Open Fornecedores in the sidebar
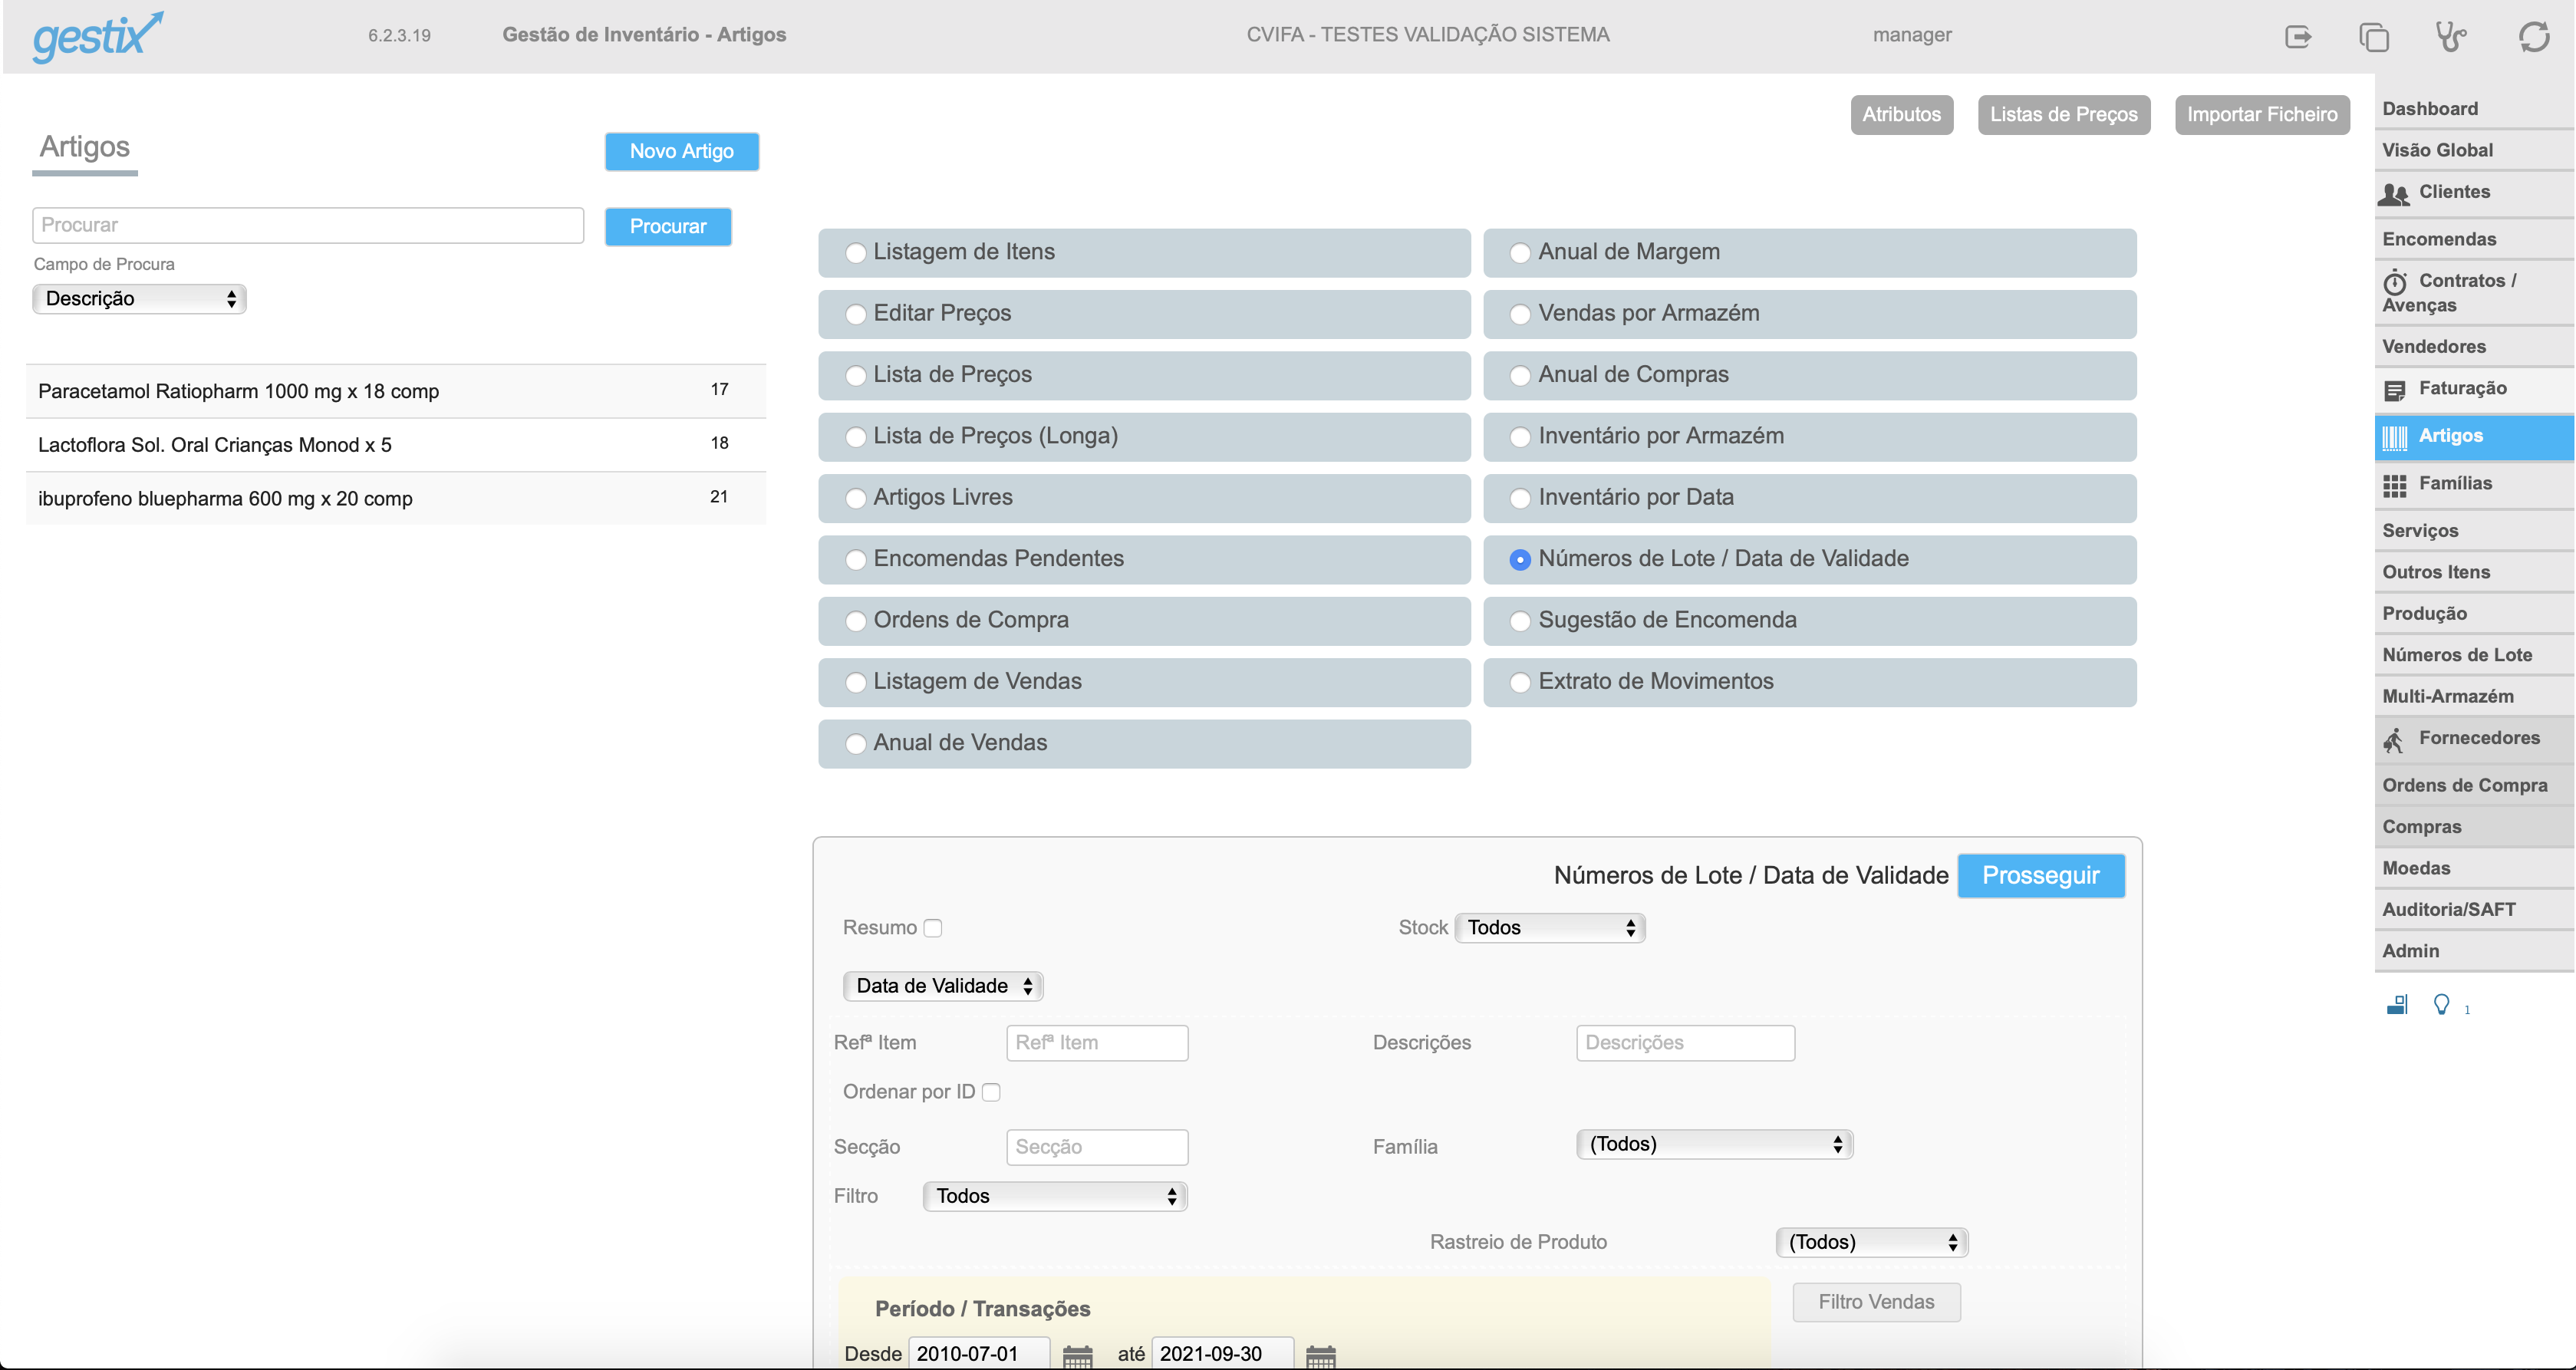 [2474, 739]
